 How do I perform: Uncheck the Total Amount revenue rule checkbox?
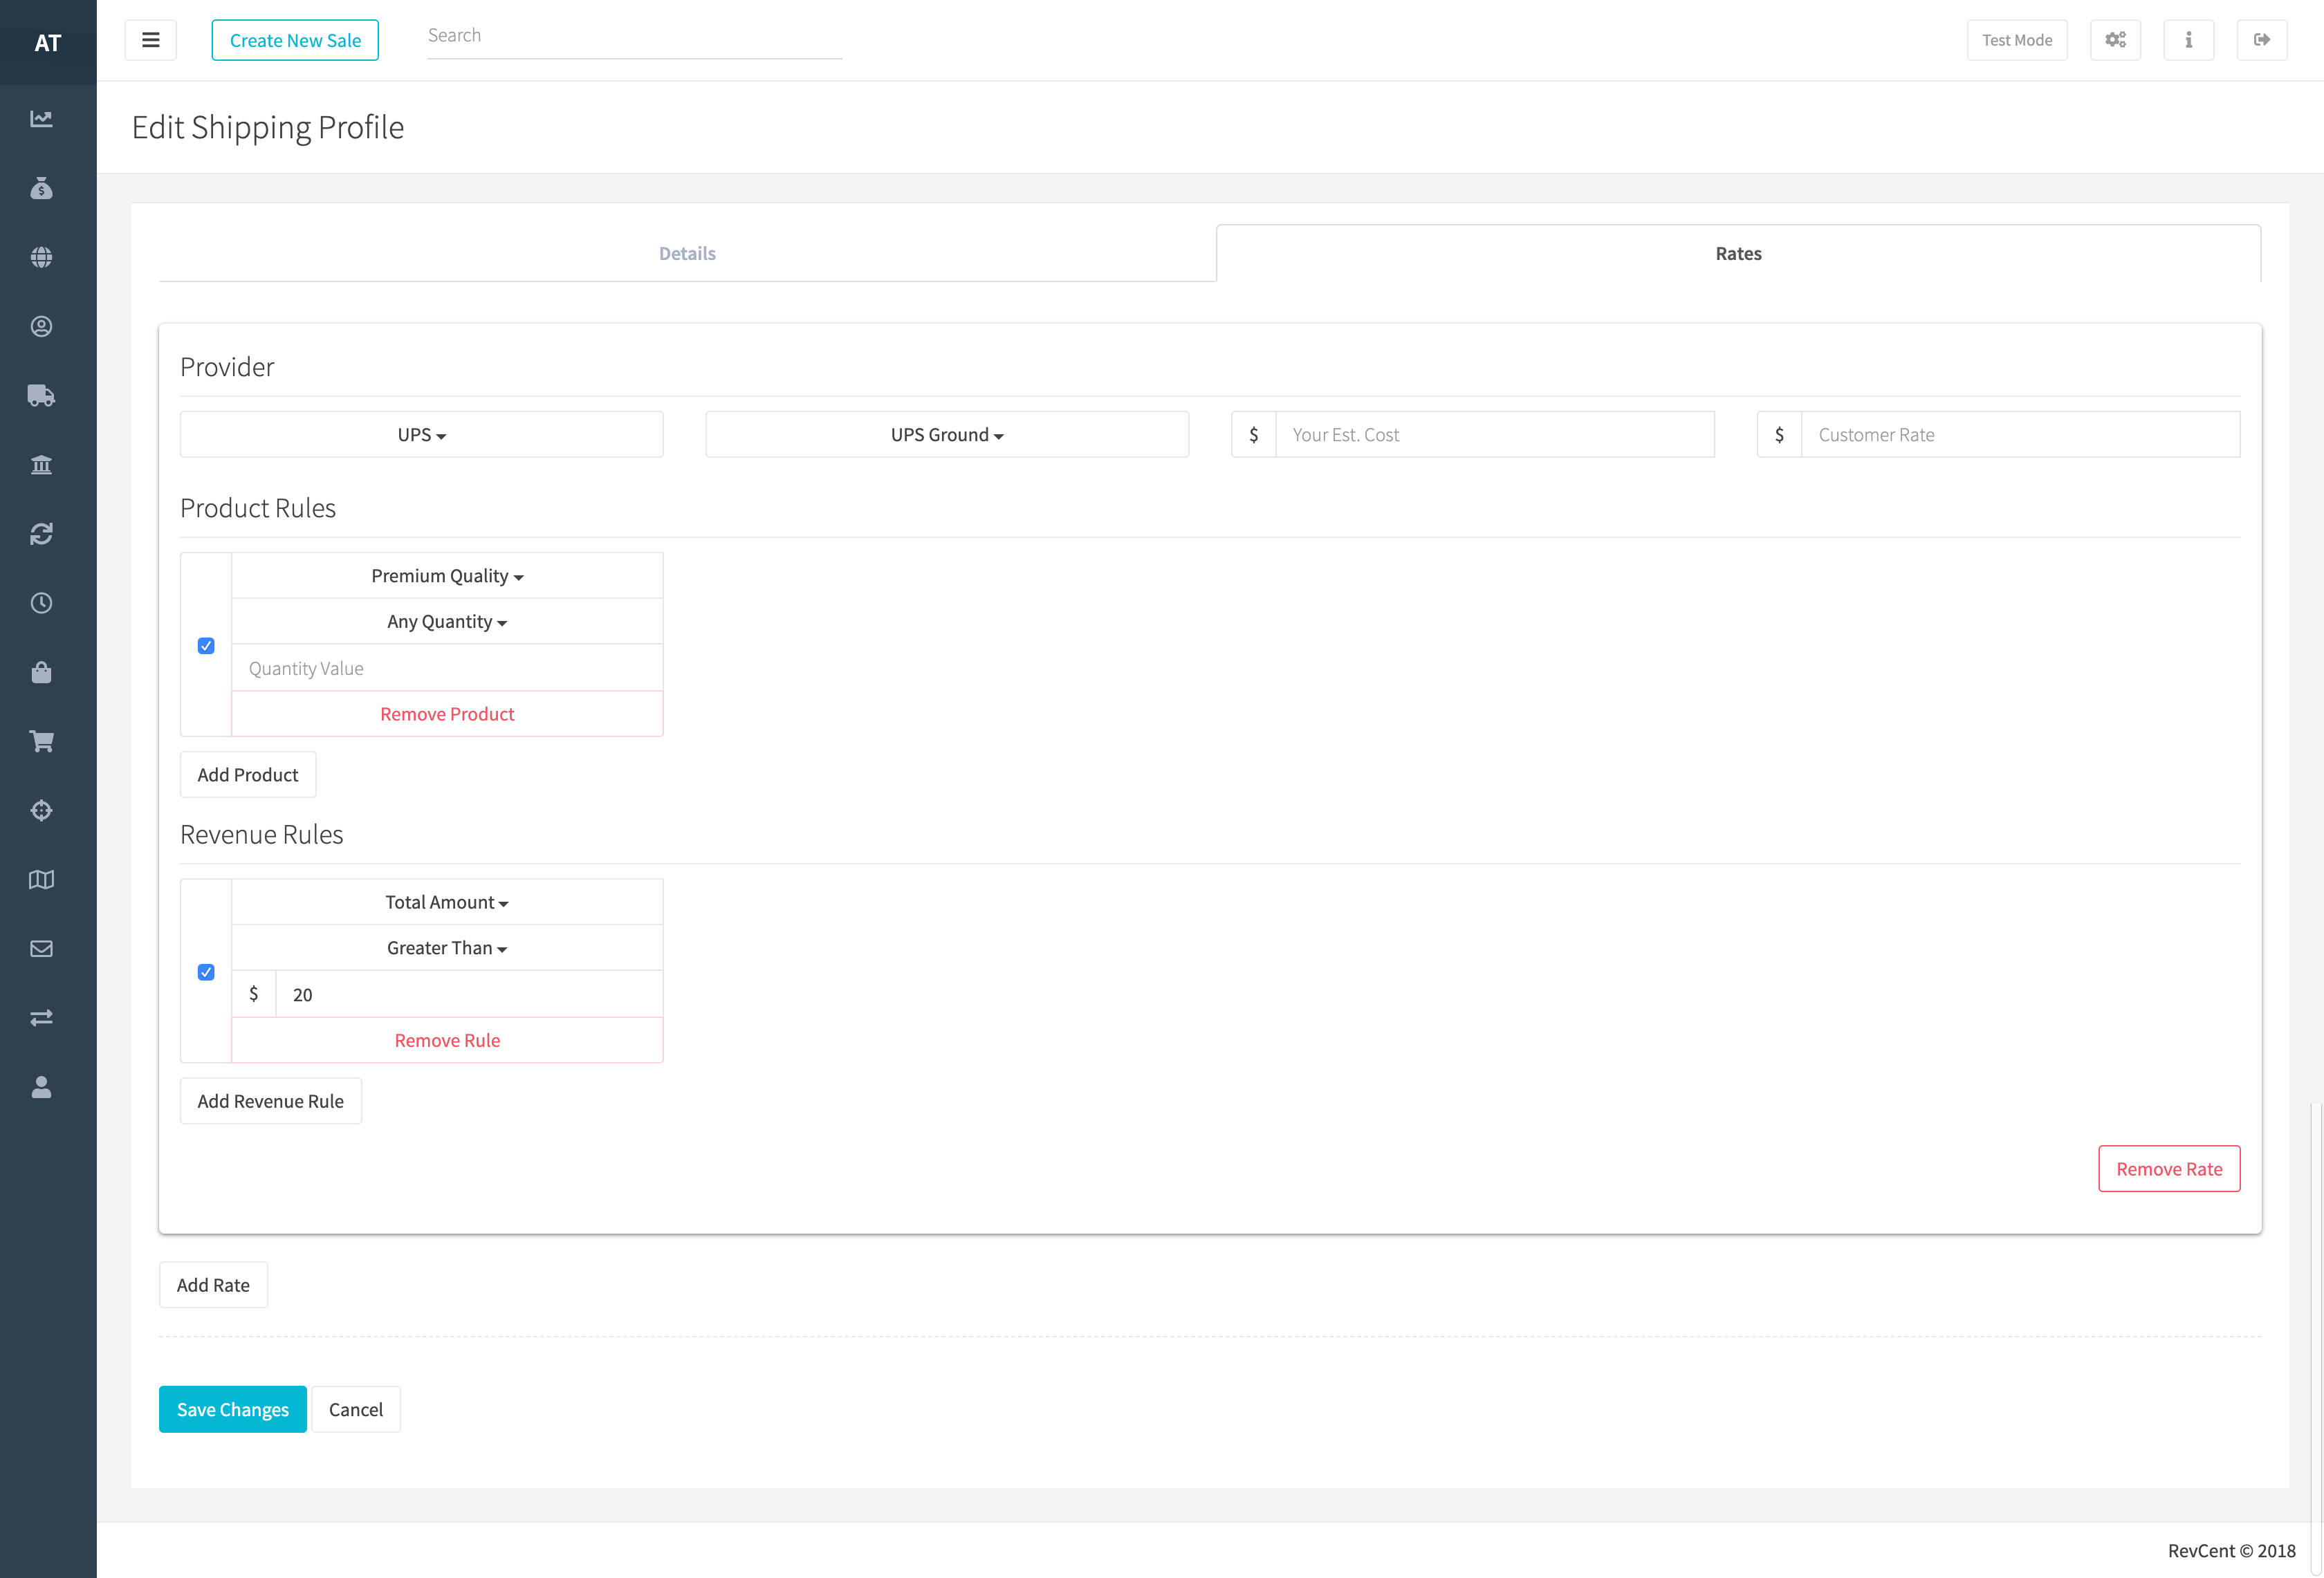pyautogui.click(x=206, y=972)
